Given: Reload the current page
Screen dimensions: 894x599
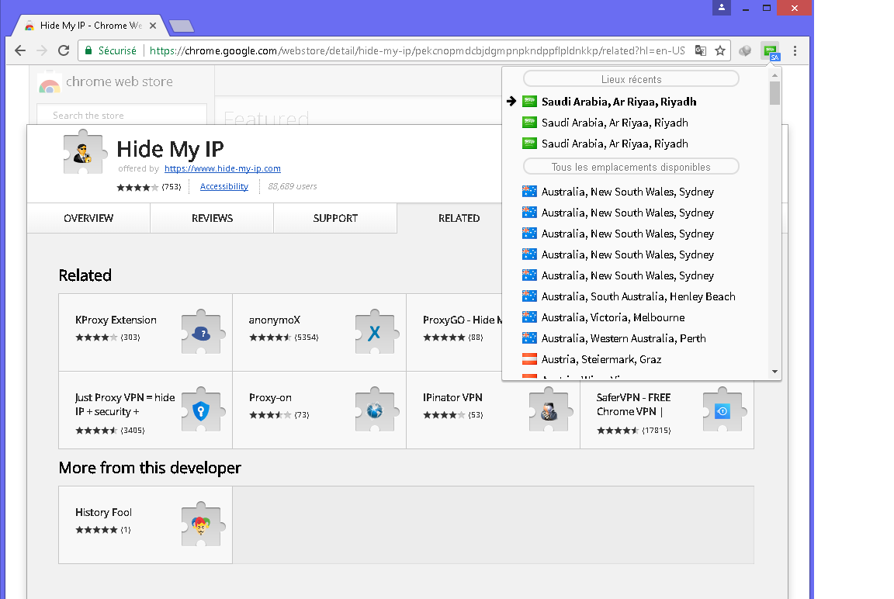Looking at the screenshot, I should 64,50.
